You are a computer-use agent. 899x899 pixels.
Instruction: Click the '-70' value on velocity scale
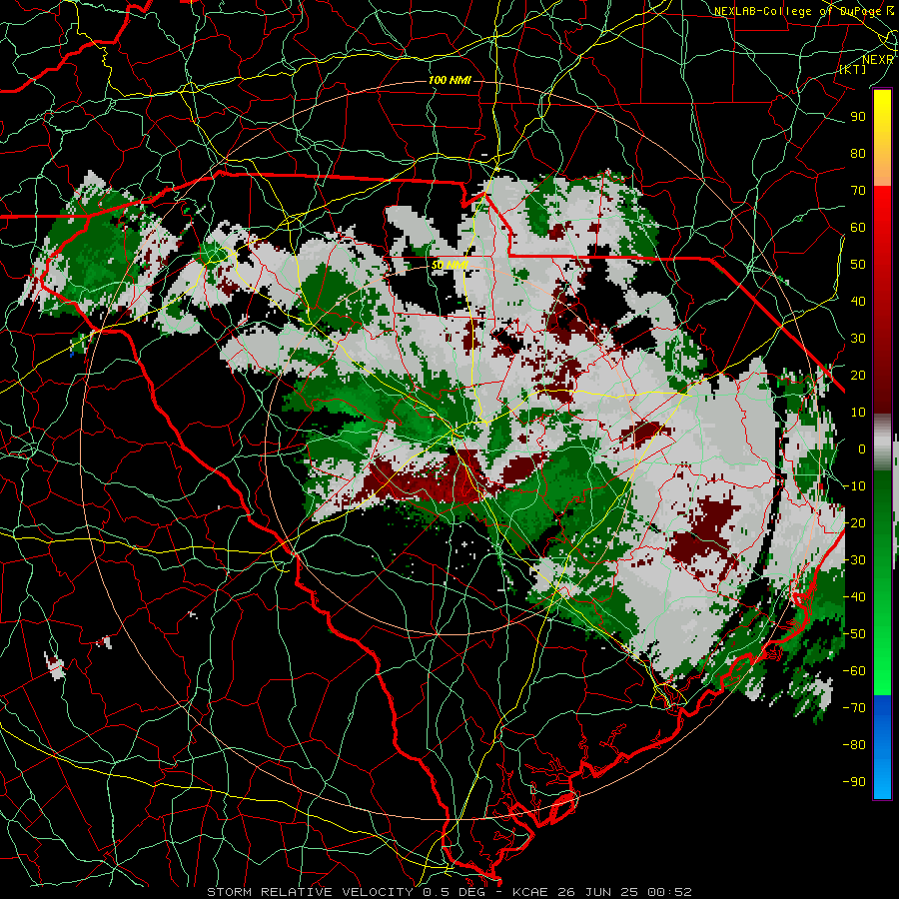coord(854,708)
